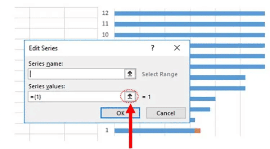Cancel the Edit Series dialog

coord(166,113)
